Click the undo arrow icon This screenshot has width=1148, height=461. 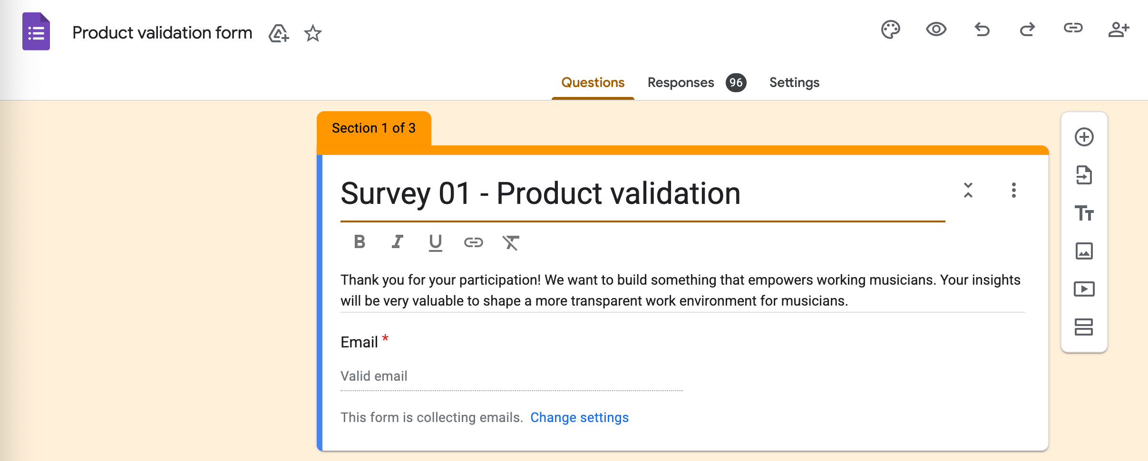pyautogui.click(x=982, y=29)
